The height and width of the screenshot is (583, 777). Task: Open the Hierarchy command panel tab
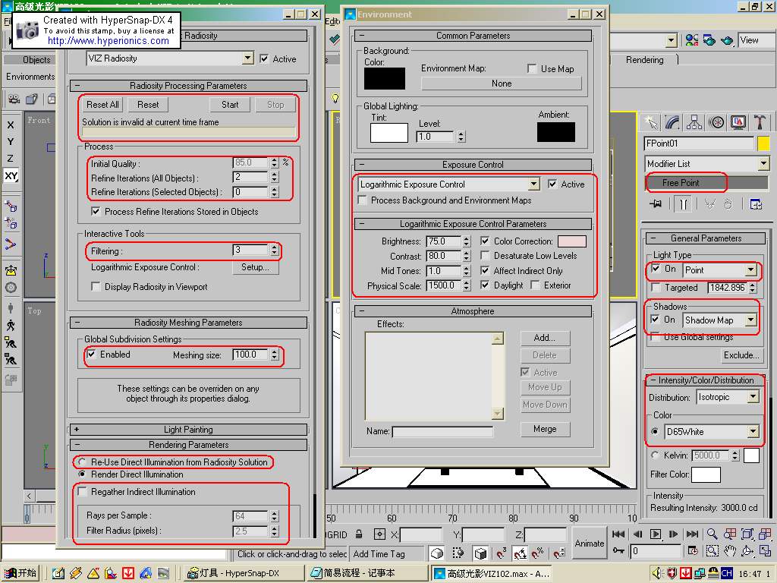click(x=694, y=122)
